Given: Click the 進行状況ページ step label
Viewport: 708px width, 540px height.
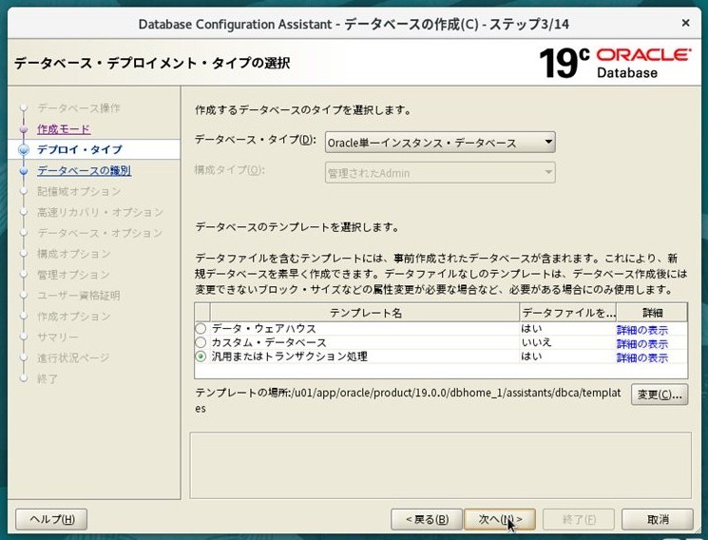Looking at the screenshot, I should click(x=73, y=357).
